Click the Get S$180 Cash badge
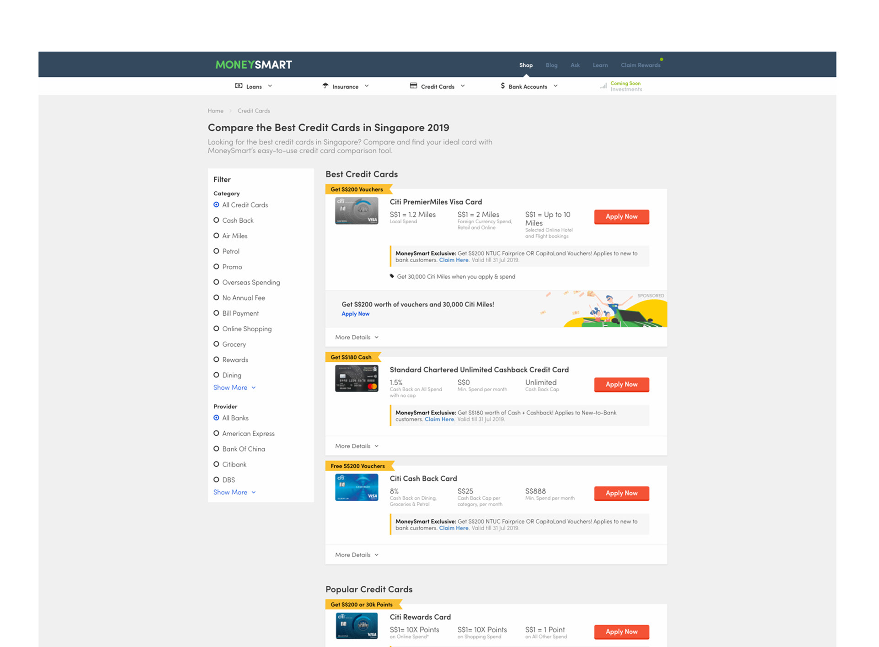The height and width of the screenshot is (647, 879). pyautogui.click(x=353, y=357)
